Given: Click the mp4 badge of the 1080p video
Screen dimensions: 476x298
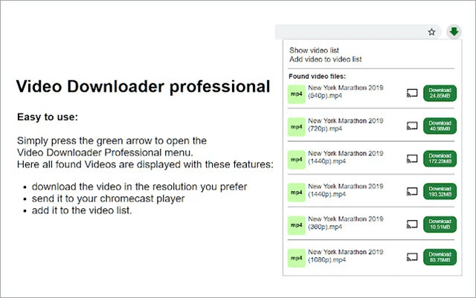Looking at the screenshot, I should tap(296, 258).
